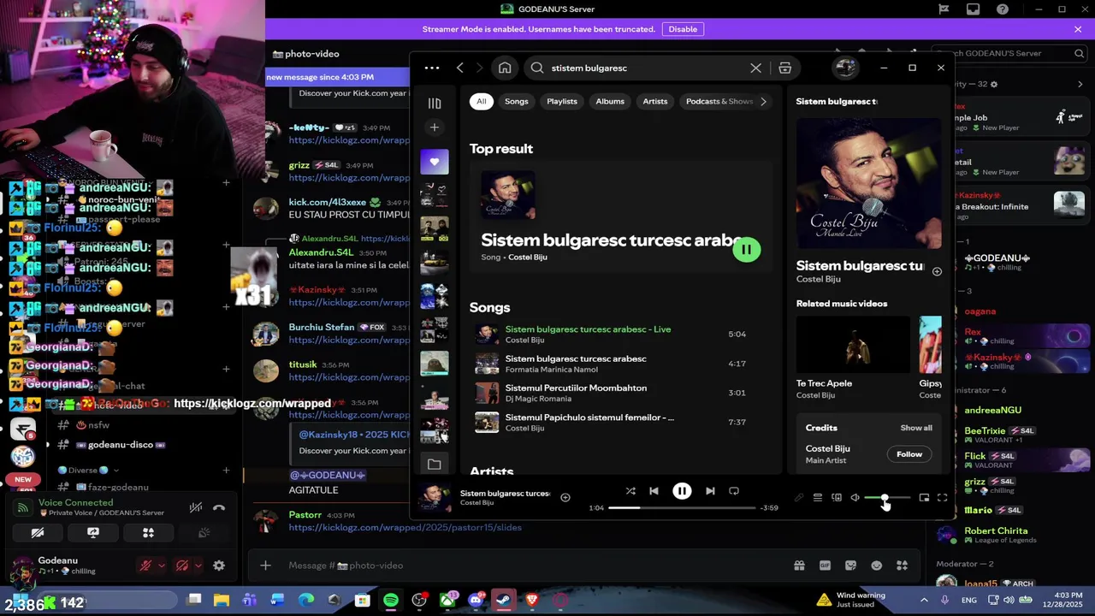This screenshot has height=616, width=1095.
Task: Click the song progress bar in Spotify
Action: 682,507
